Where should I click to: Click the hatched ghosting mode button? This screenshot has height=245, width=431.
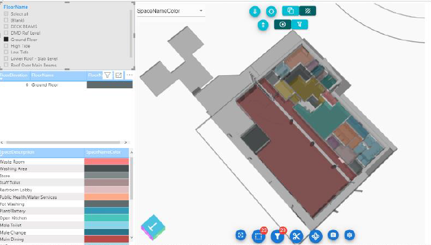click(308, 11)
